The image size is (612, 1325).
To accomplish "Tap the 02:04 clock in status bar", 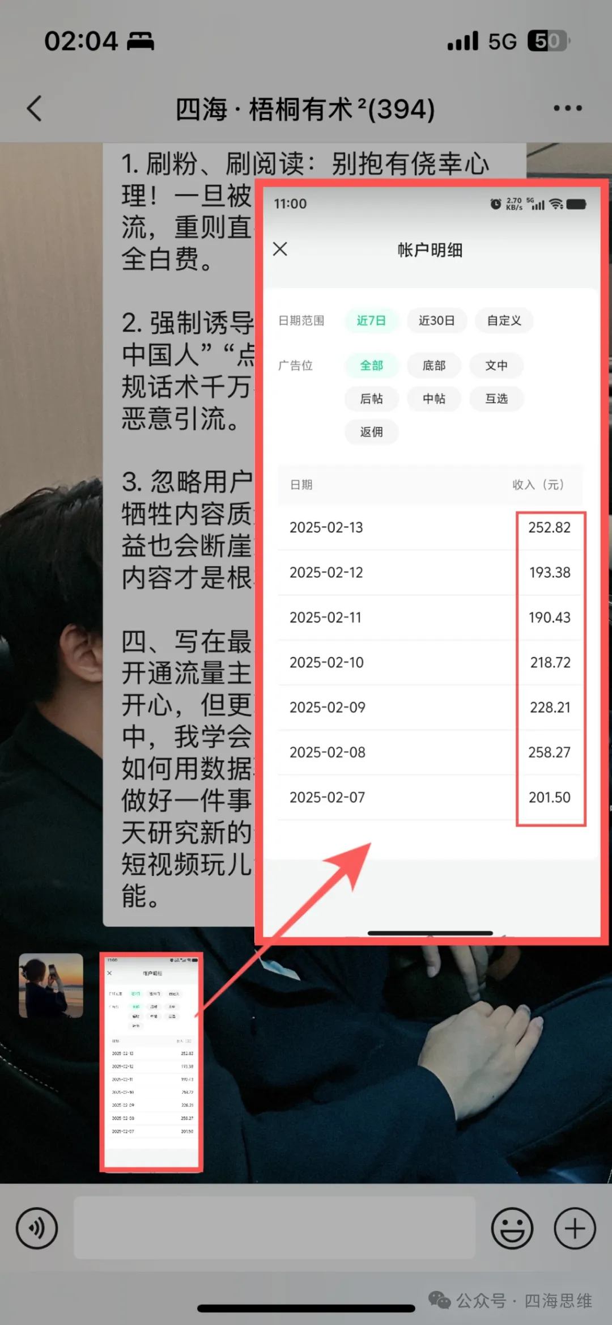I will 81,41.
